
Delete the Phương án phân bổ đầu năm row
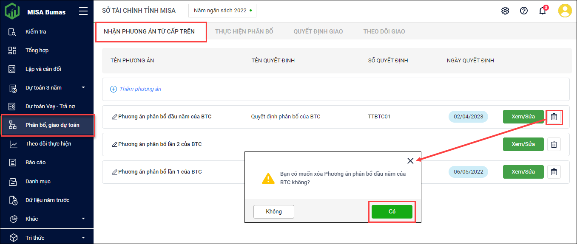click(x=554, y=117)
